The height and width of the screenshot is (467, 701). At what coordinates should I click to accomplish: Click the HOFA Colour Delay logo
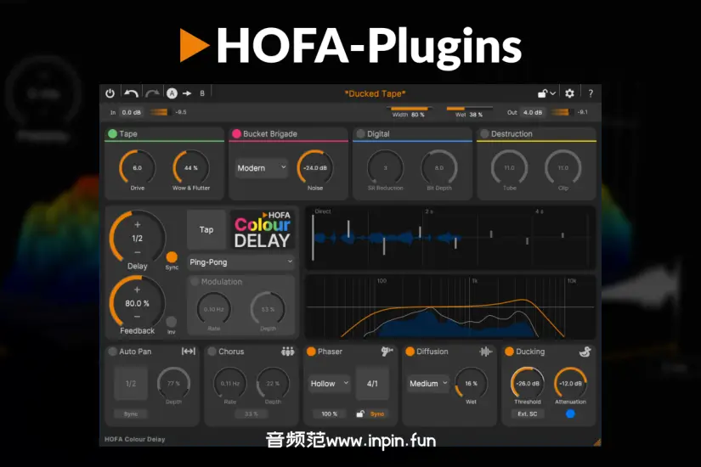[263, 230]
